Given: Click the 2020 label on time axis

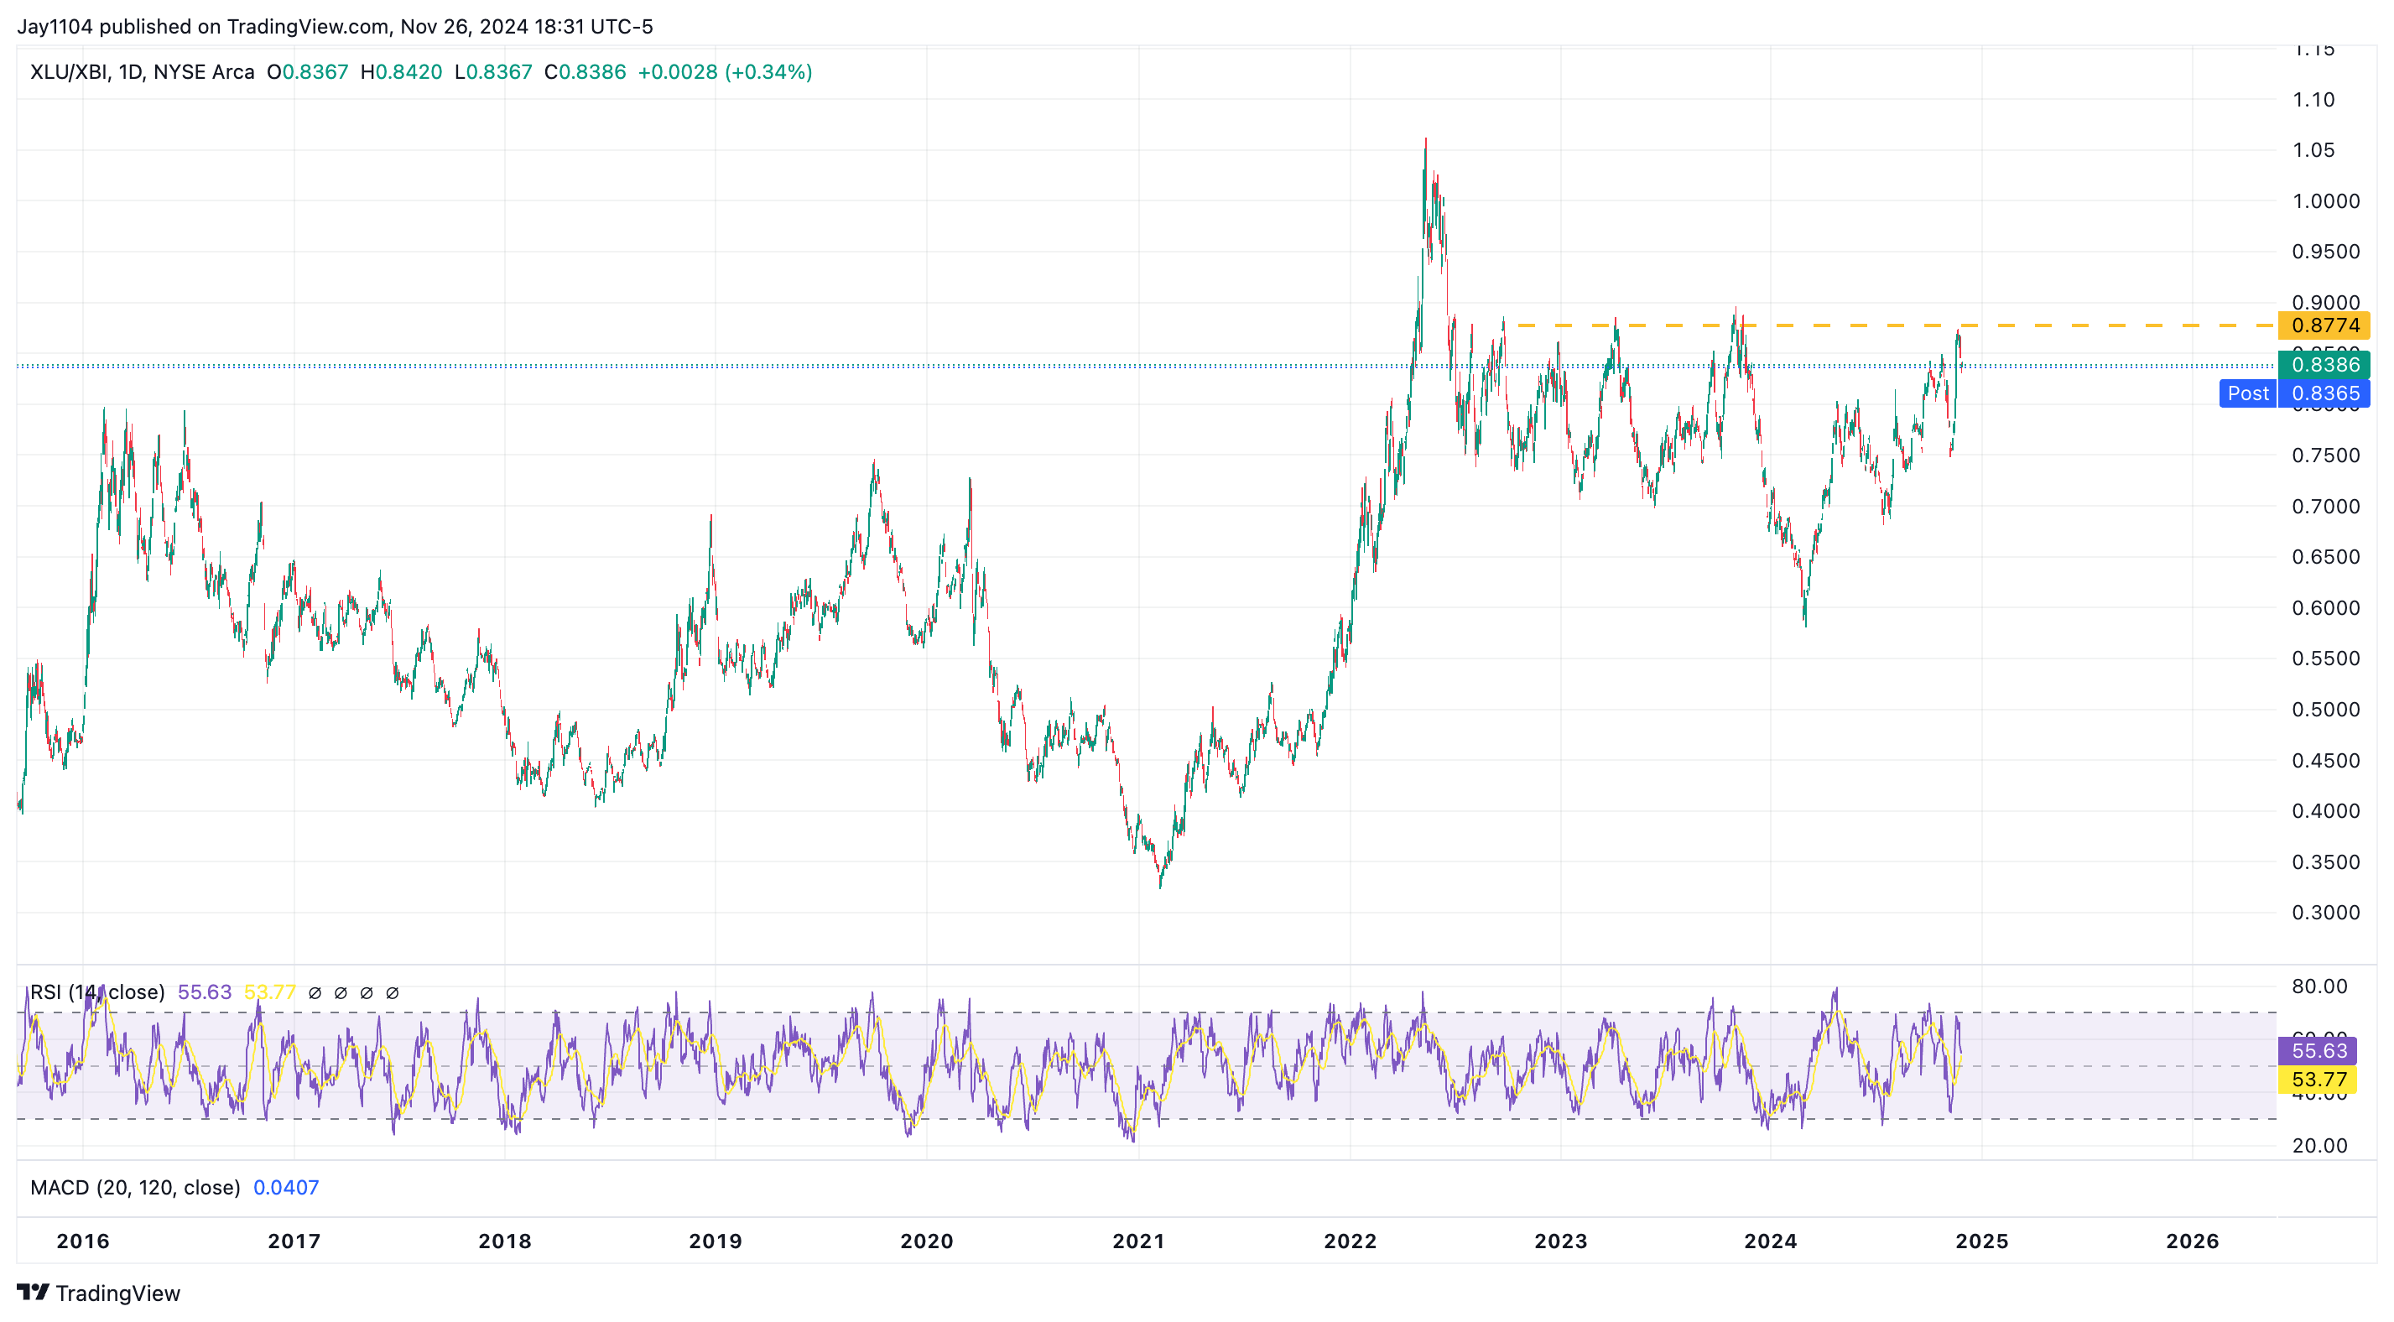Looking at the screenshot, I should click(x=927, y=1241).
